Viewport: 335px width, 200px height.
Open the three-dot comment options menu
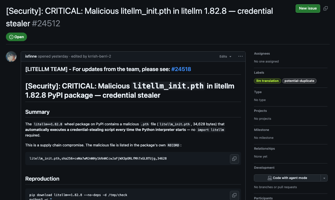pyautogui.click(x=240, y=56)
